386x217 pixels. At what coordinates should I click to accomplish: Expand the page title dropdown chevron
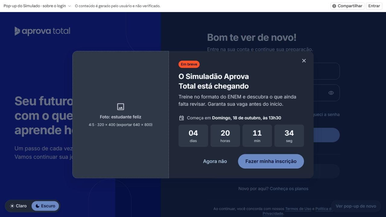pyautogui.click(x=69, y=6)
